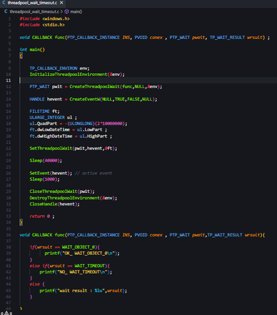
Task: Click the C file icon in tab
Action: click(x=3, y=3)
